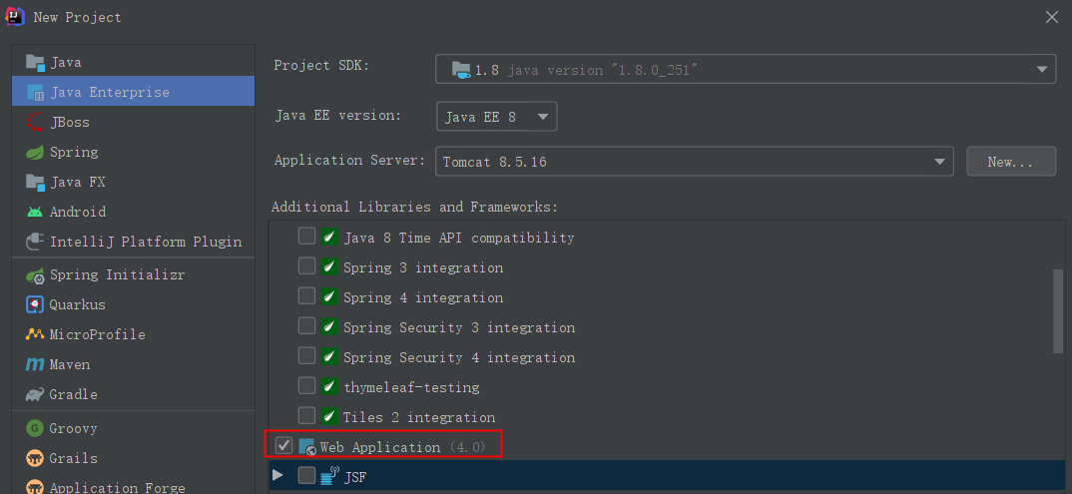The image size is (1072, 494).
Task: Click the Spring Initializr icon
Action: 35,274
